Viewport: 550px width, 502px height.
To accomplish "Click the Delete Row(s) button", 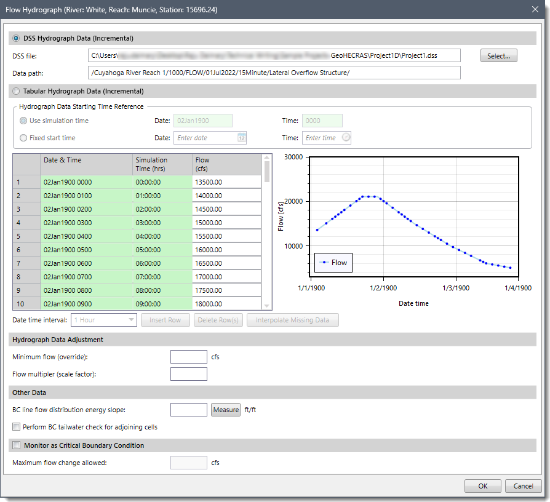I will click(218, 320).
